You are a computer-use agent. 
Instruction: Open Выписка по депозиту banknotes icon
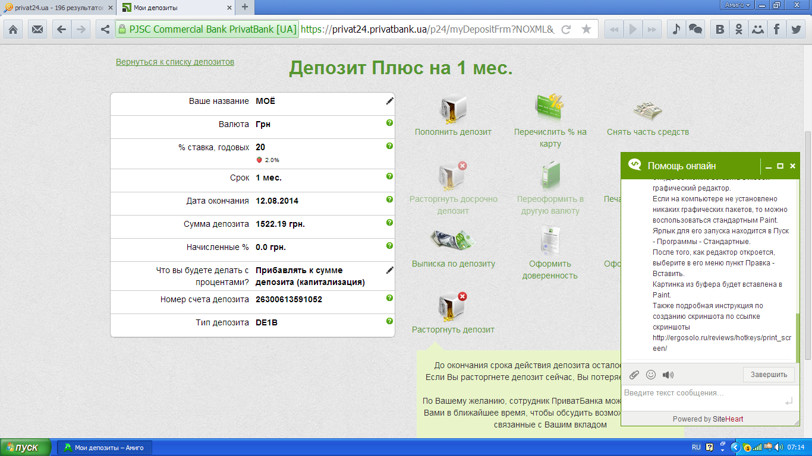tap(453, 240)
